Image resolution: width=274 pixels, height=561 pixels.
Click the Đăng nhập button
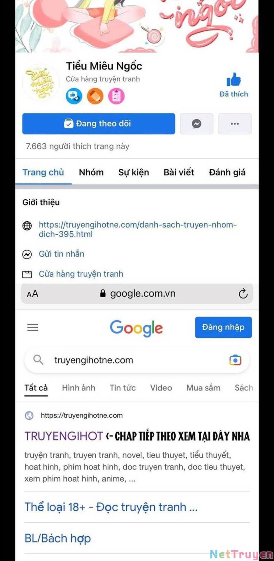coord(223,327)
